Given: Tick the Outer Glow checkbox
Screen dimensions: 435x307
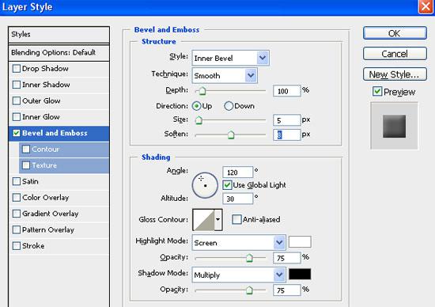Looking at the screenshot, I should [x=17, y=100].
